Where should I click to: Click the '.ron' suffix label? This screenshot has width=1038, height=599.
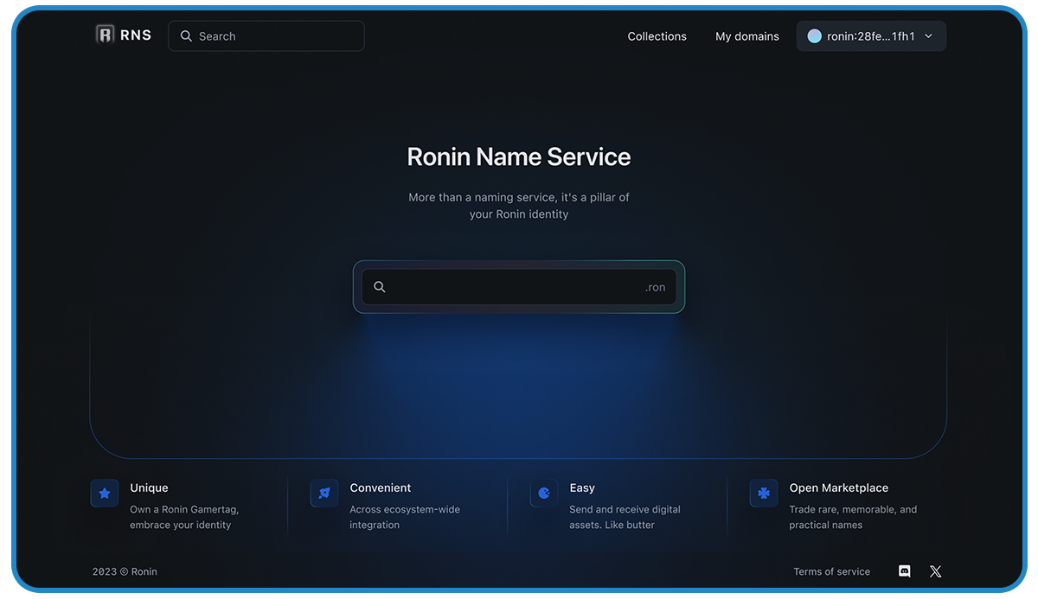click(656, 287)
